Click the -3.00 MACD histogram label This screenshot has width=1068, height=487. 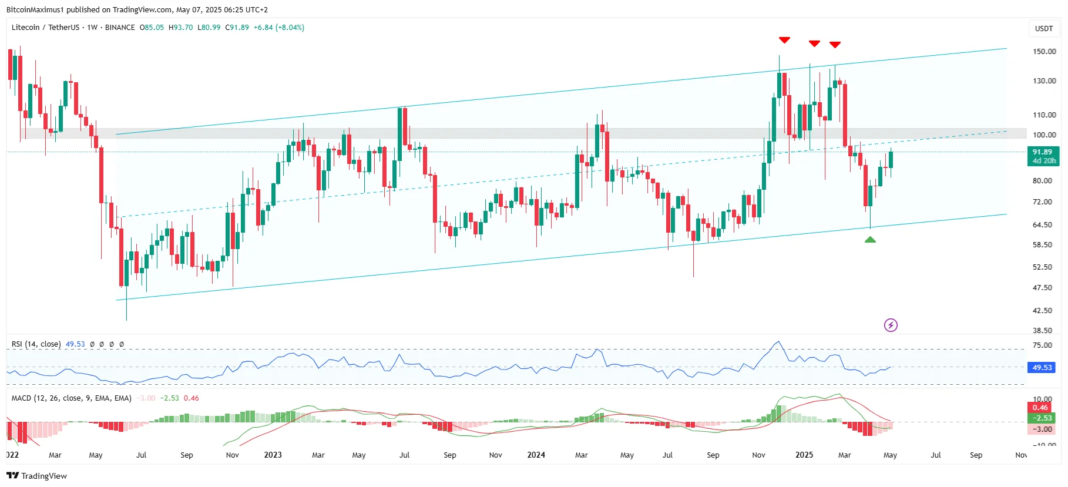click(1042, 429)
